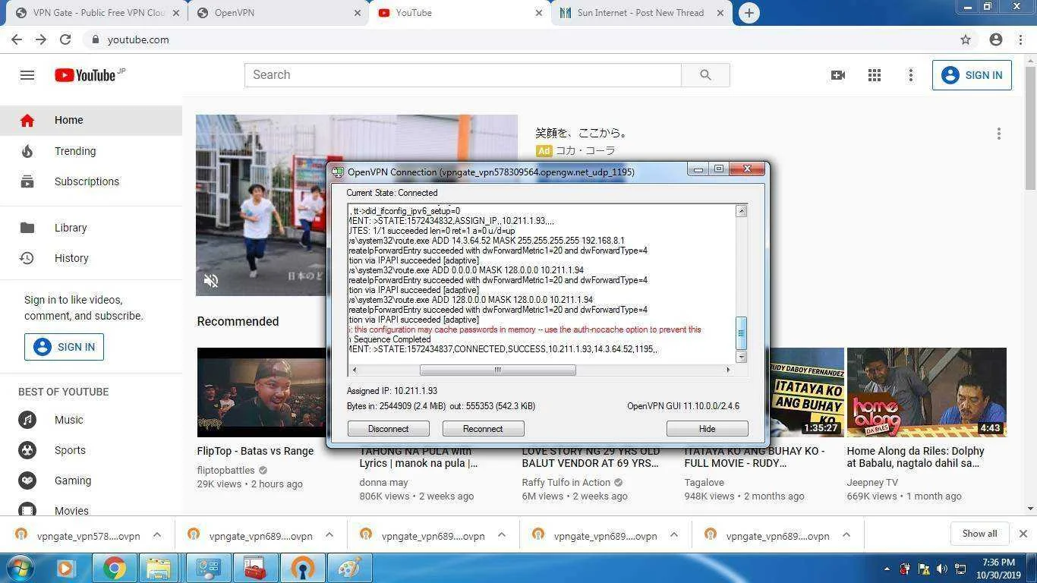Open Movies under Best of YouTube
Image resolution: width=1037 pixels, height=583 pixels.
[91, 511]
